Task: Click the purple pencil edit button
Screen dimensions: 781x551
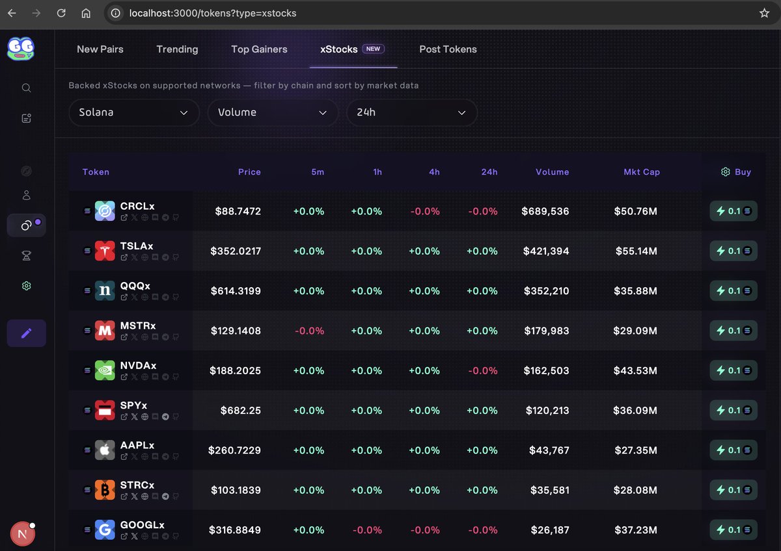Action: click(x=26, y=333)
